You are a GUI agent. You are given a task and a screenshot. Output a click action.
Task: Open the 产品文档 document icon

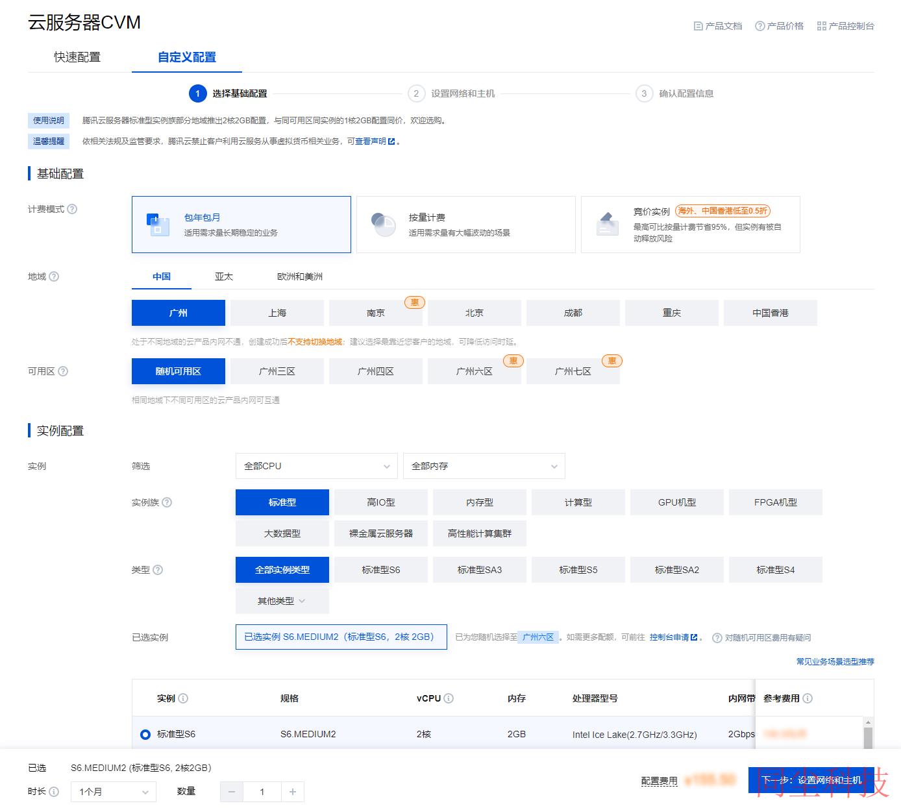pyautogui.click(x=698, y=26)
